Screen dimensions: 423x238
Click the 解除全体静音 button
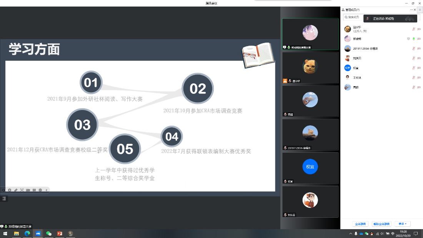point(381,224)
